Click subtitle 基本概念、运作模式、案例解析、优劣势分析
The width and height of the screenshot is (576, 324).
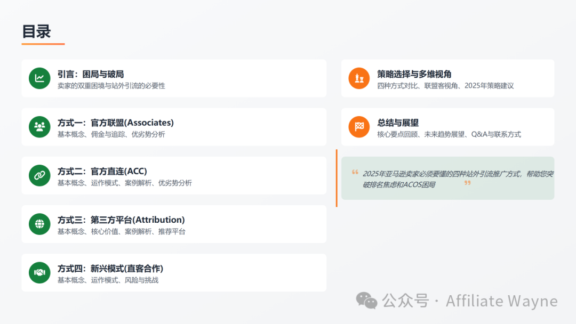point(124,183)
